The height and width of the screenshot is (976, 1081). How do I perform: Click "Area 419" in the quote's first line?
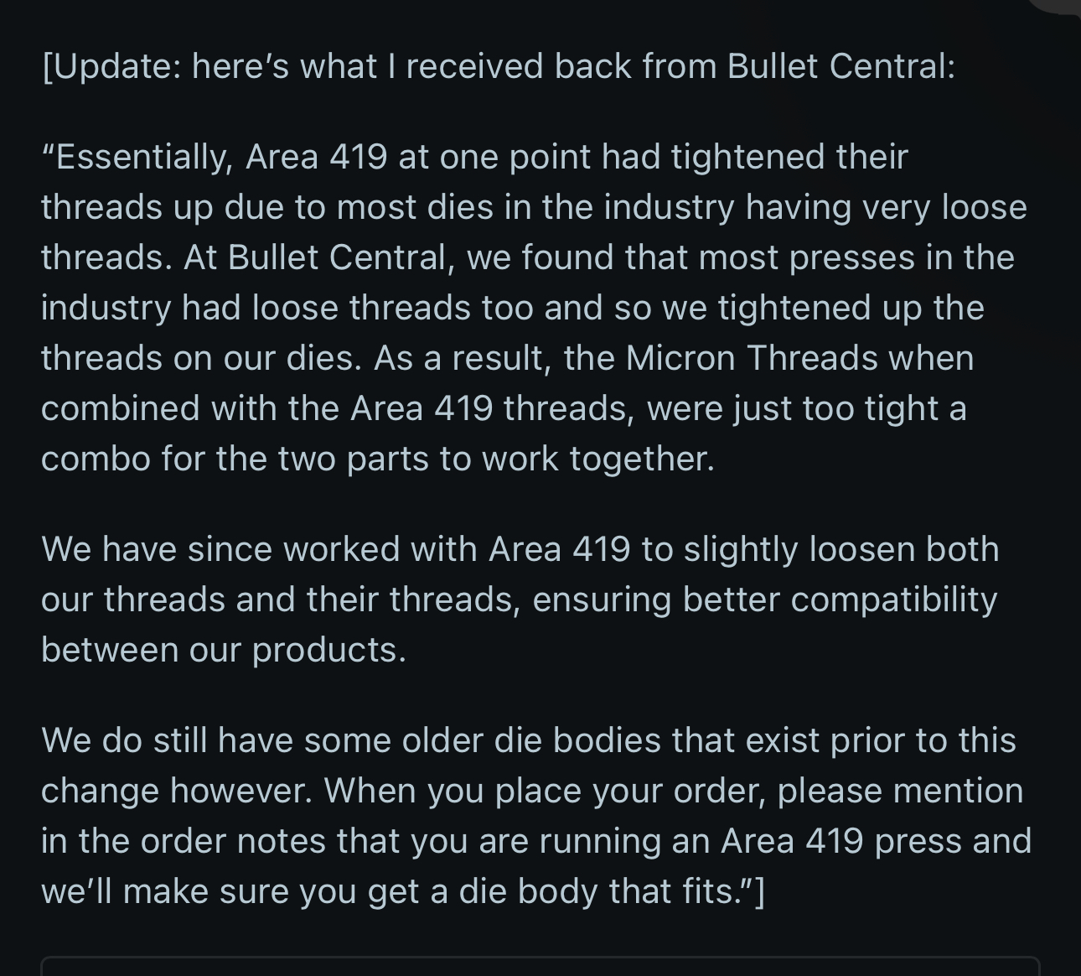[316, 157]
